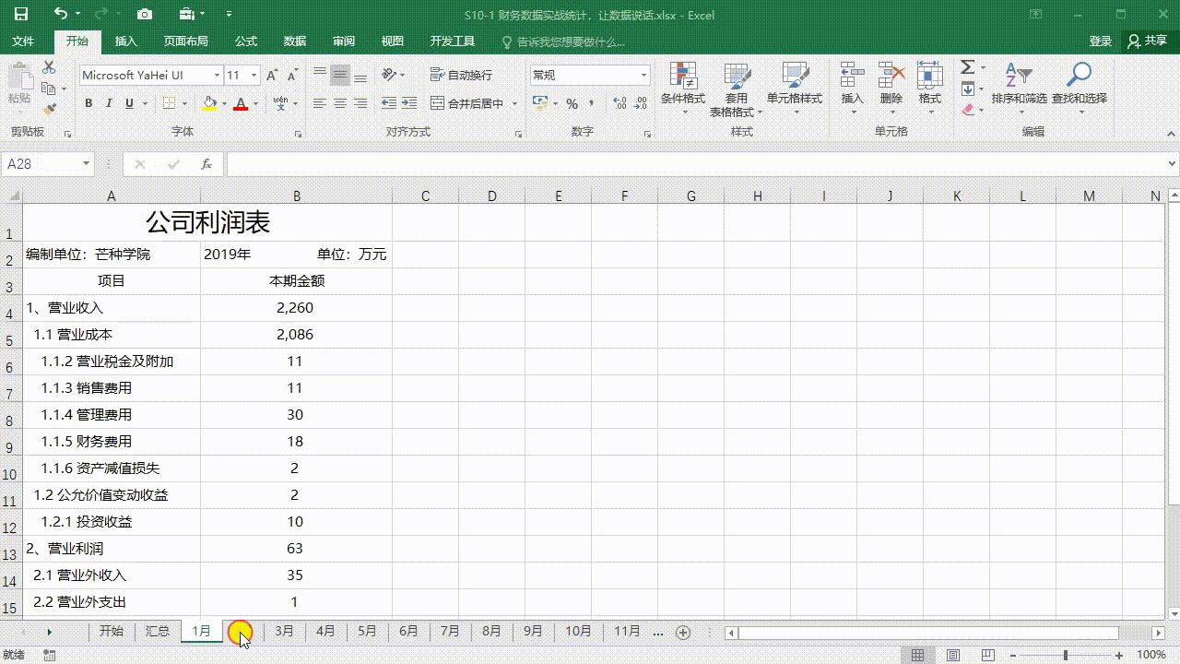Screen dimensions: 1180x664
Task: Click the AutoSum sigma icon
Action: (967, 67)
